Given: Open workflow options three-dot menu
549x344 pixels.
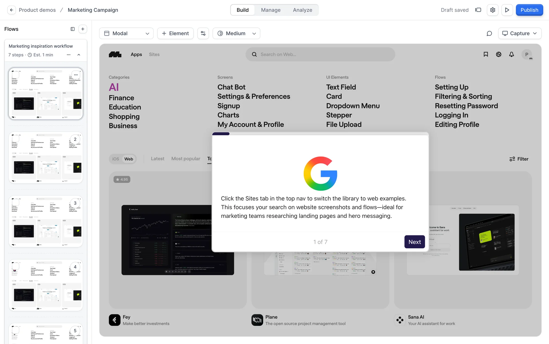Looking at the screenshot, I should pyautogui.click(x=69, y=55).
